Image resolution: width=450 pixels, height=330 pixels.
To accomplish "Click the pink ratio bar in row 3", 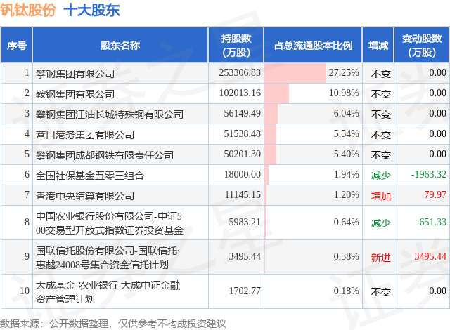I will (x=271, y=114).
